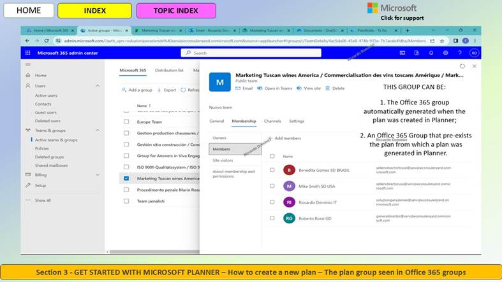Open a new browser tab with plus

(x=407, y=31)
